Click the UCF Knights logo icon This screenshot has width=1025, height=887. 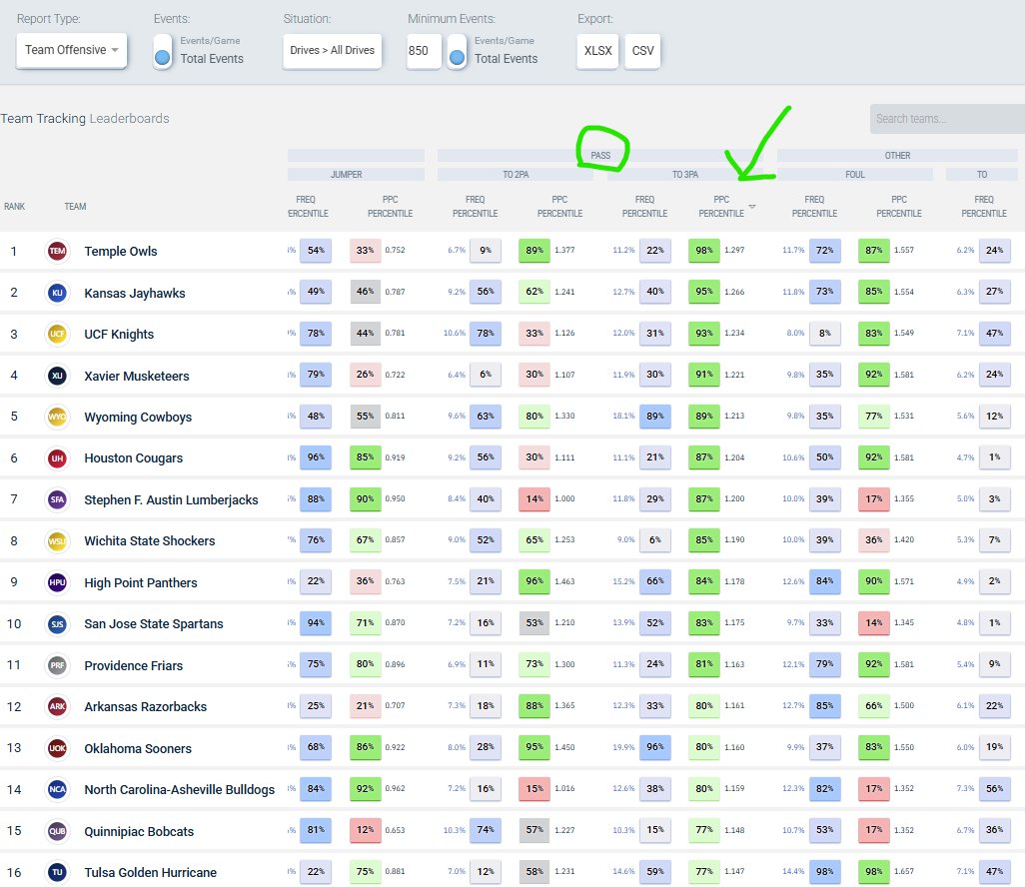(x=58, y=334)
